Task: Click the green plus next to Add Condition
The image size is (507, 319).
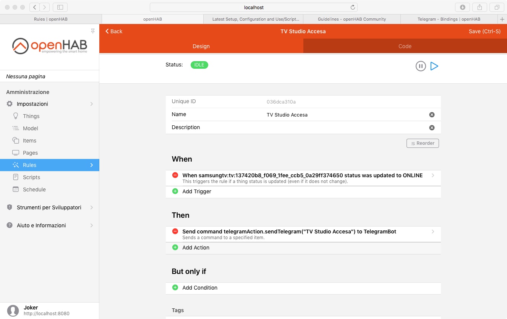Action: [175, 288]
